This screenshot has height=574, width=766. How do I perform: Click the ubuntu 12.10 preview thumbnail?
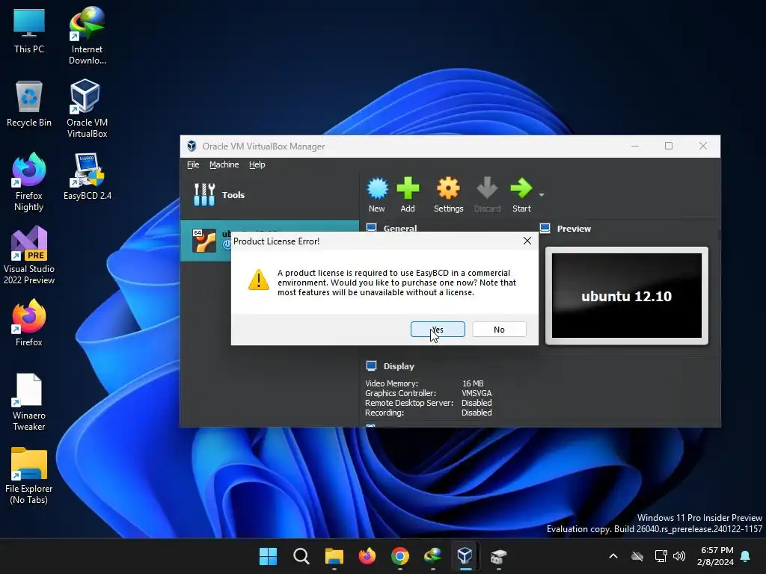[626, 296]
